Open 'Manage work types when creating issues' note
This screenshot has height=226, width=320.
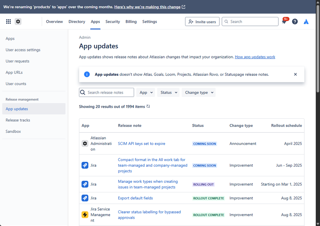(148, 184)
